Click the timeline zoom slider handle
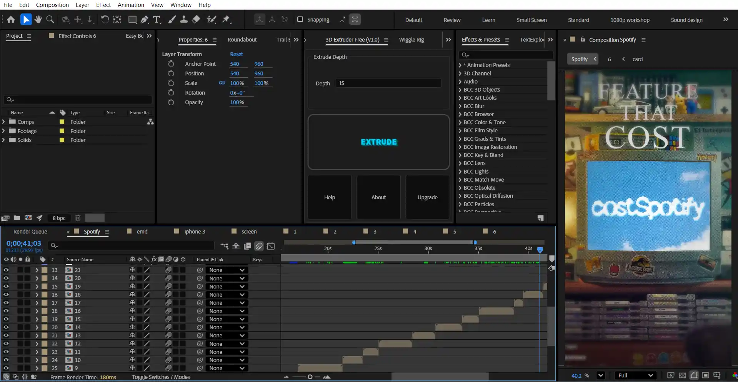The height and width of the screenshot is (382, 738). pos(310,377)
